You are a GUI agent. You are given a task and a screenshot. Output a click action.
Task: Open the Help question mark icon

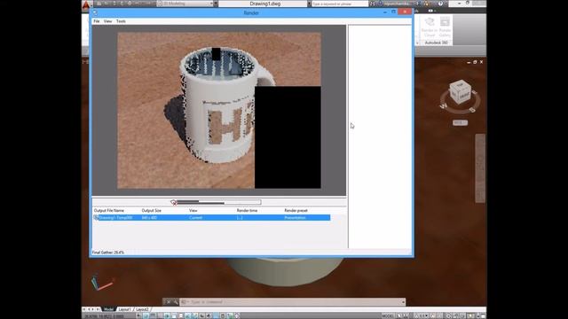[440, 4]
